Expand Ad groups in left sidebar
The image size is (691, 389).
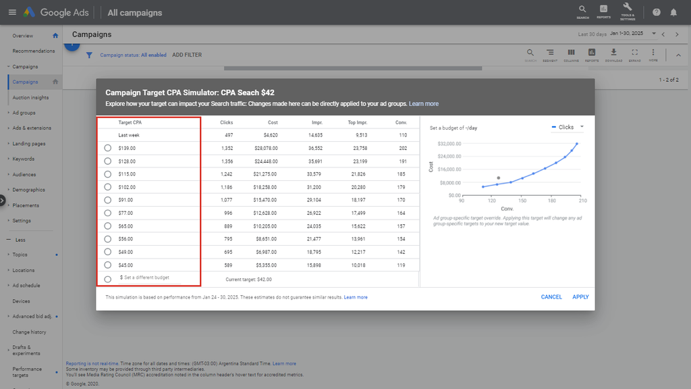click(x=24, y=113)
